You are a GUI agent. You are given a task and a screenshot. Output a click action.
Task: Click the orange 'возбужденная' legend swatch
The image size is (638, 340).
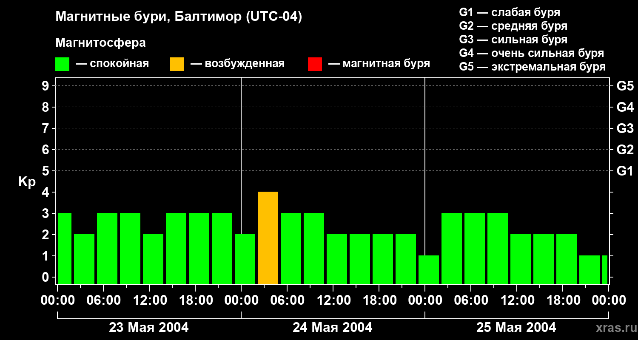click(x=177, y=64)
